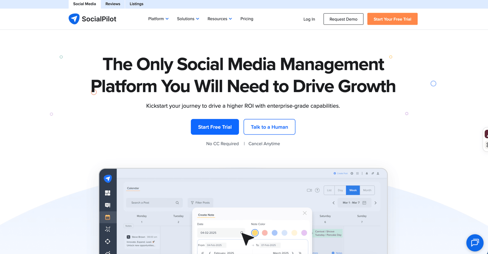Open Filter Posts in the calendar
The width and height of the screenshot is (488, 254).
click(x=200, y=203)
